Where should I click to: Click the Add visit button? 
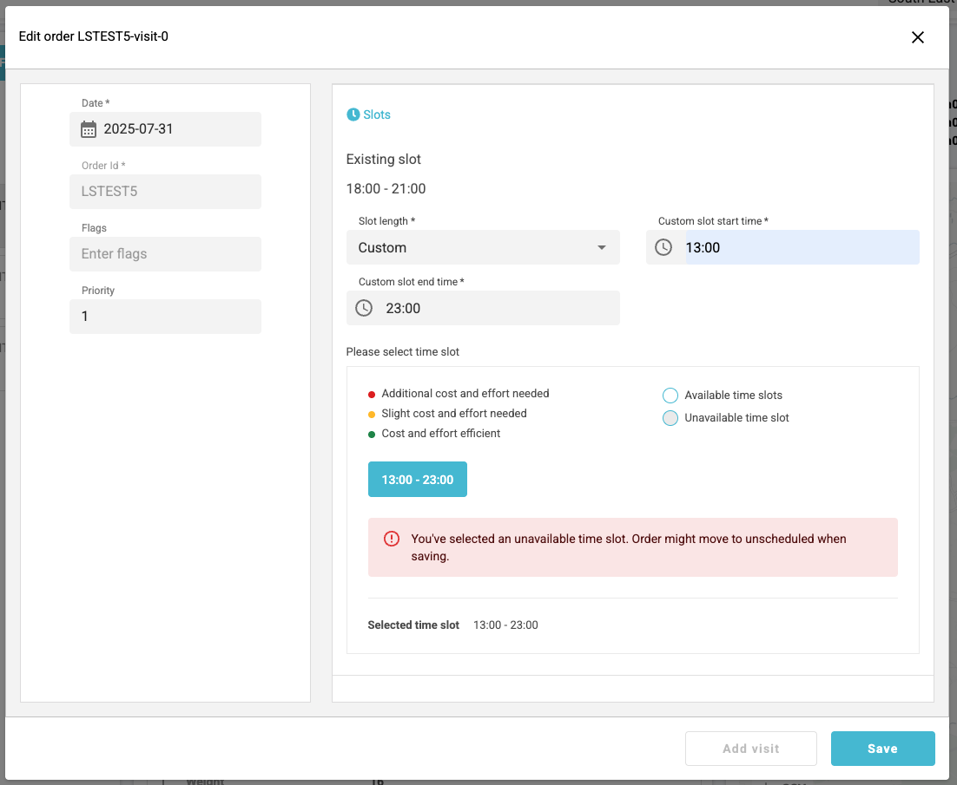(750, 749)
